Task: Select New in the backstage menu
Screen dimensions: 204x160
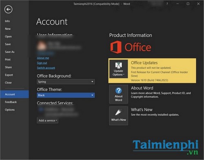Action: (8, 29)
